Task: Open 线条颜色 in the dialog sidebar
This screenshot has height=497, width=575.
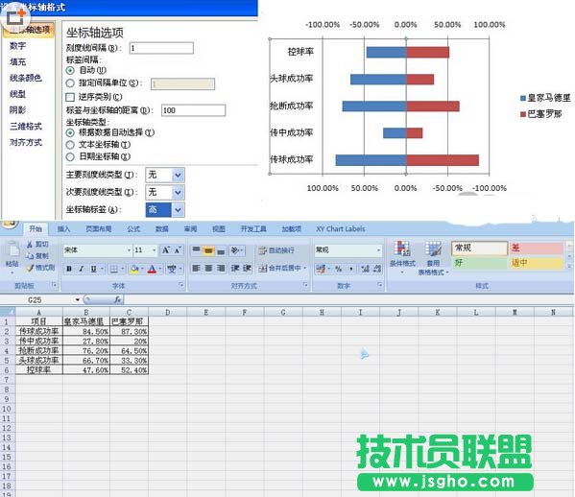Action: [x=26, y=78]
